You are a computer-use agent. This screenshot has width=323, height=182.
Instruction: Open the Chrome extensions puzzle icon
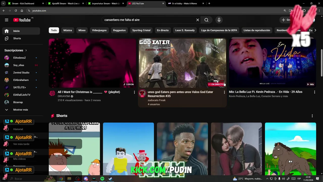[304, 11]
